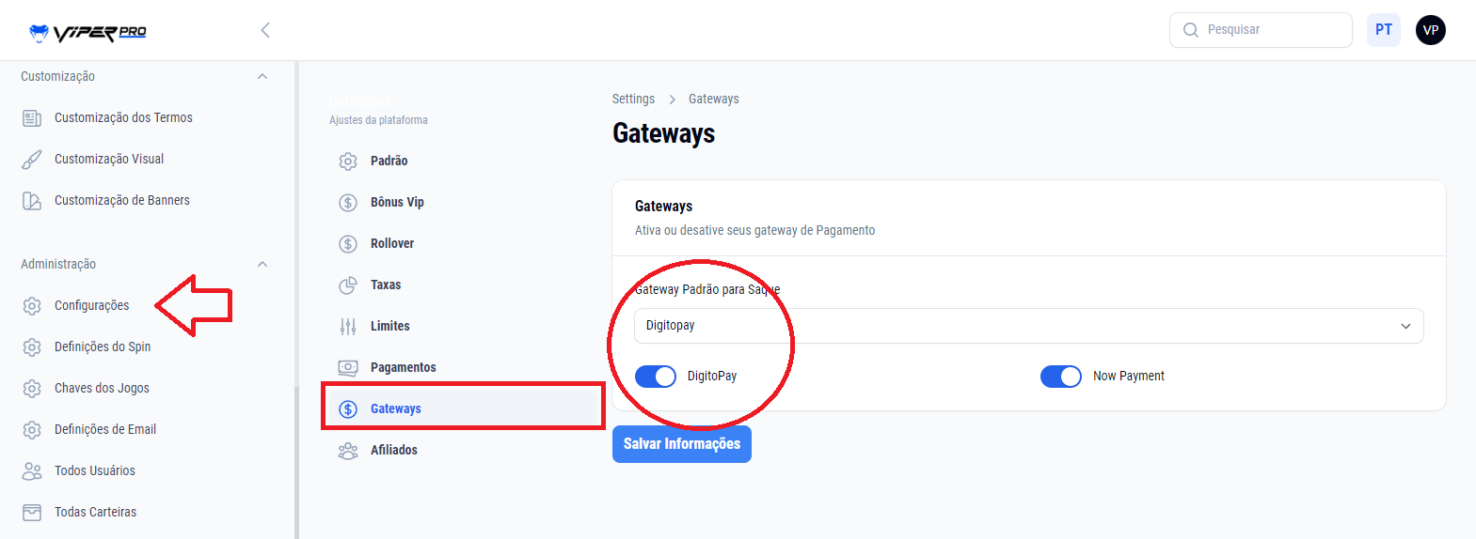1476x539 pixels.
Task: Go to Bônus Vip settings
Action: click(397, 203)
